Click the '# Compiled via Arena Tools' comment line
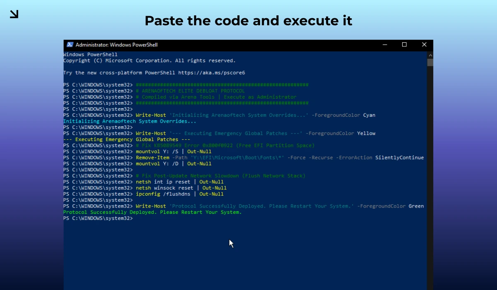Screen dimensions: 497x290 216,97
